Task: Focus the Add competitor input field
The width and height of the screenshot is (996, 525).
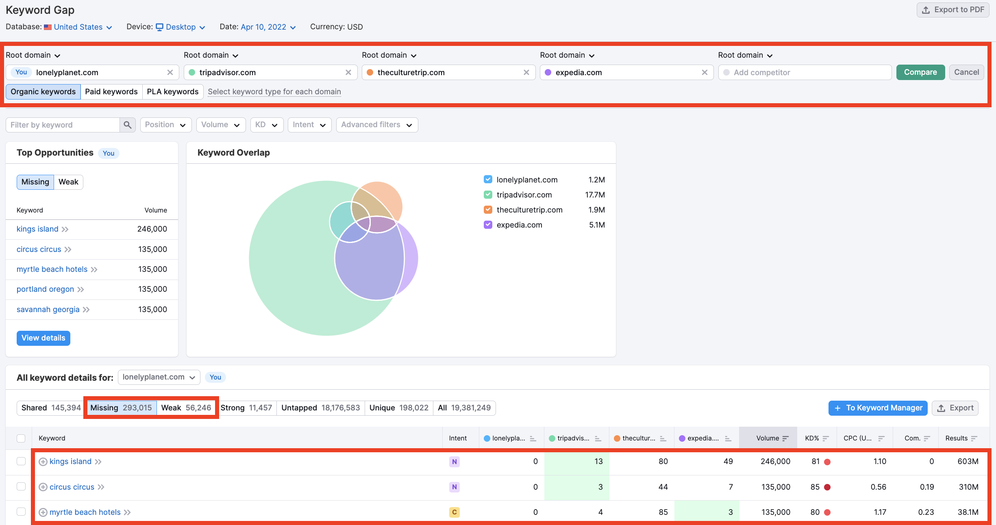Action: (805, 72)
